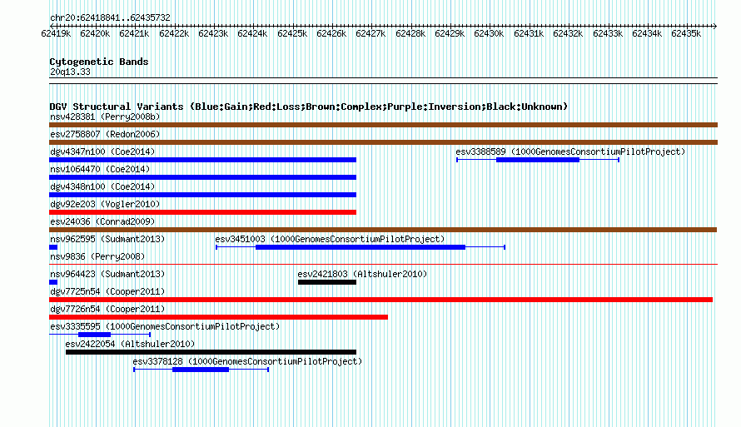This screenshot has height=427, width=741.
Task: Click the dgv4347n100 (Coe2014) label
Action: click(102, 151)
